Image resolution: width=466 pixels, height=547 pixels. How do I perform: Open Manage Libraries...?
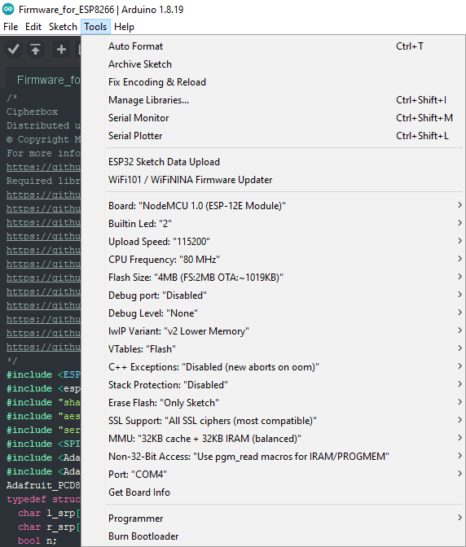point(273,100)
